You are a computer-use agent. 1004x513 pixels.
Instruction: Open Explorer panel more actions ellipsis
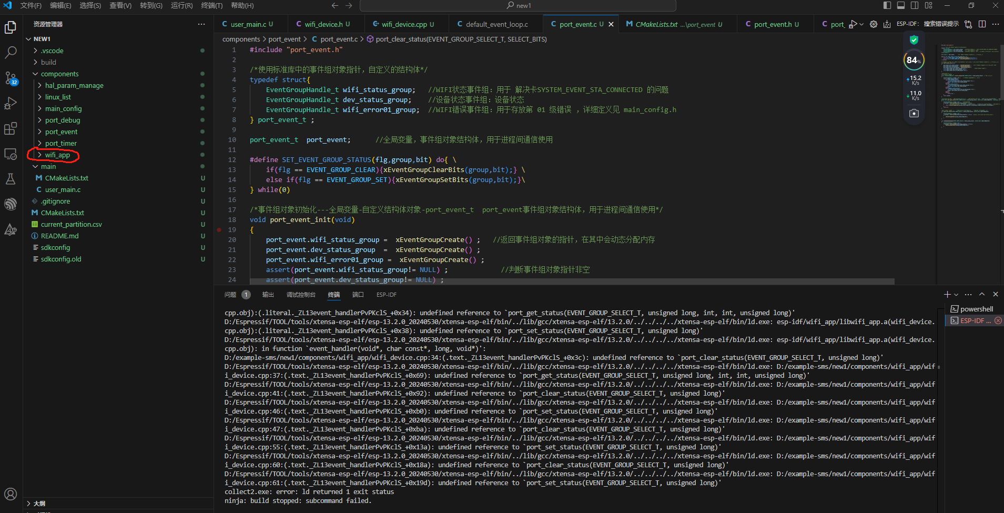click(x=201, y=24)
